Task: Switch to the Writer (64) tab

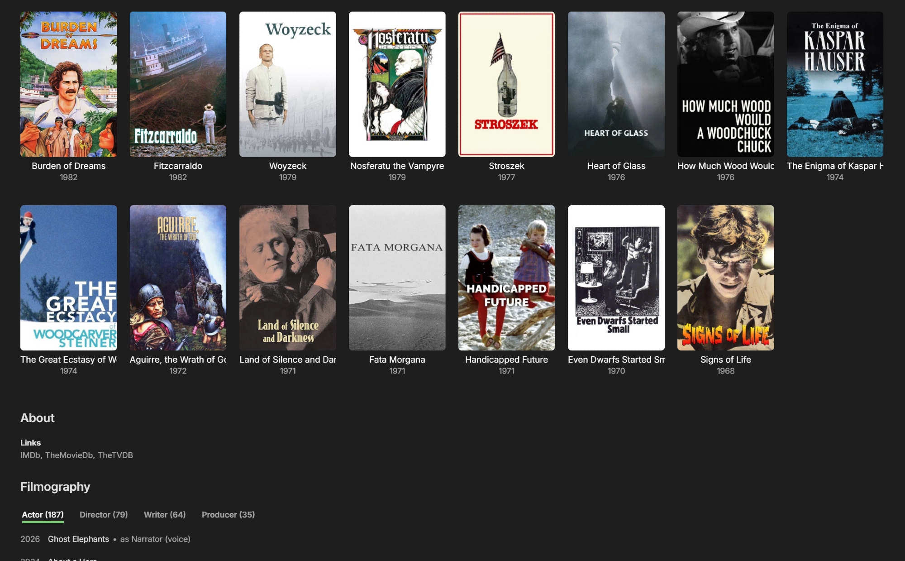Action: [x=165, y=514]
